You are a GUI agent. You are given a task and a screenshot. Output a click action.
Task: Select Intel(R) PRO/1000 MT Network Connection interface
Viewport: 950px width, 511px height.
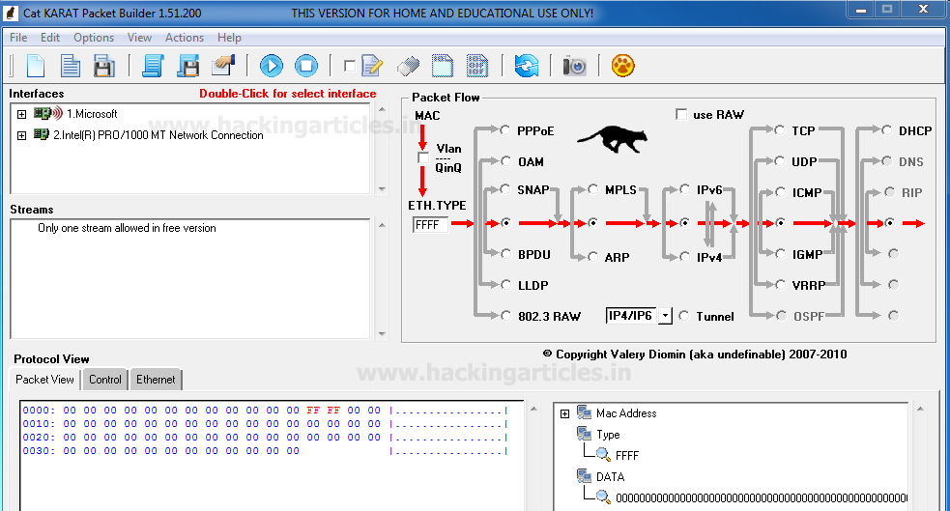coord(158,135)
